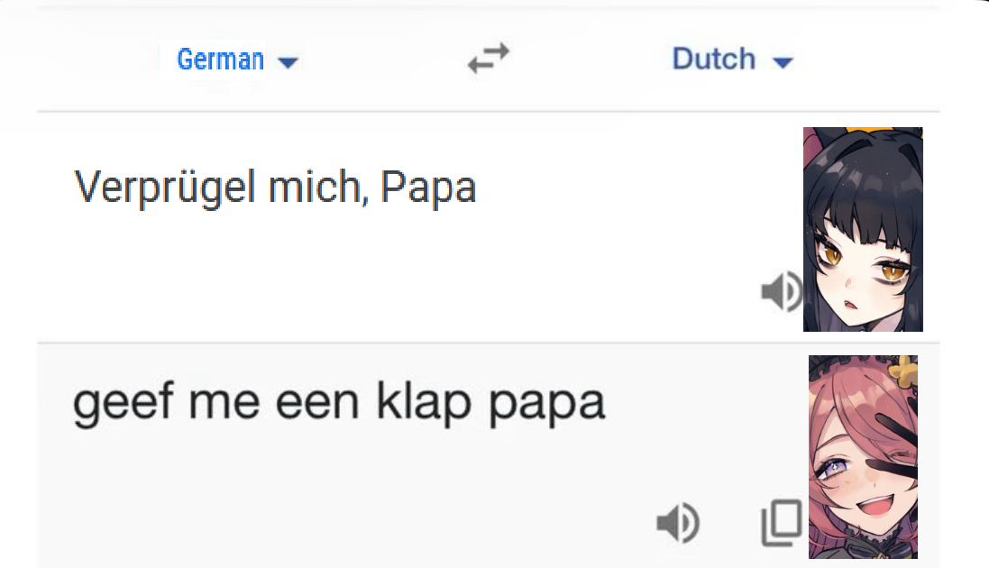This screenshot has width=989, height=568.
Task: Expand the German language dropdown arrow
Action: (x=288, y=62)
